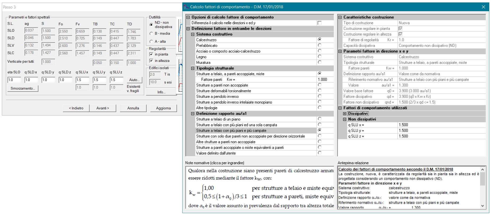This screenshot has height=215, width=492.
Task: Toggle Regolarità in altezza checkbox
Action: click(x=151, y=61)
